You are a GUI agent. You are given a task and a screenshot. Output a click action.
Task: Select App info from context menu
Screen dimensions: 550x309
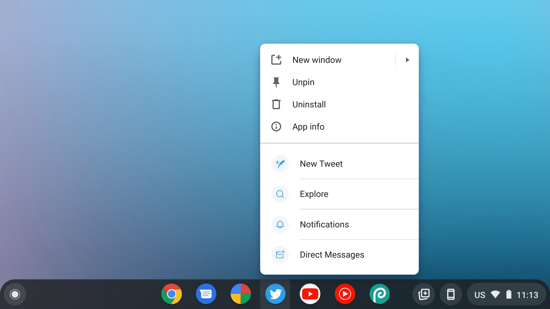click(x=308, y=126)
